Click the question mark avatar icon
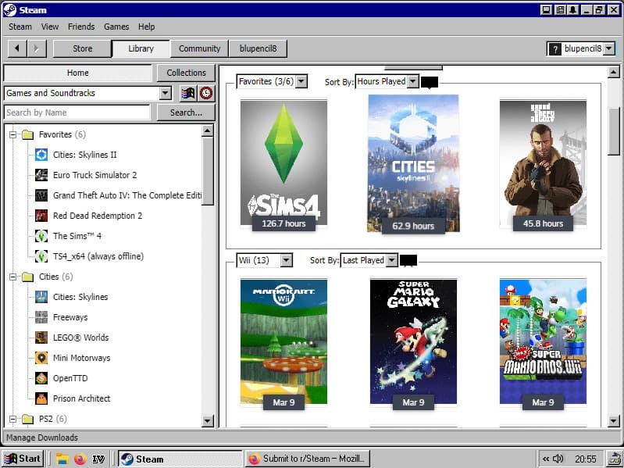The image size is (624, 468). [x=554, y=49]
